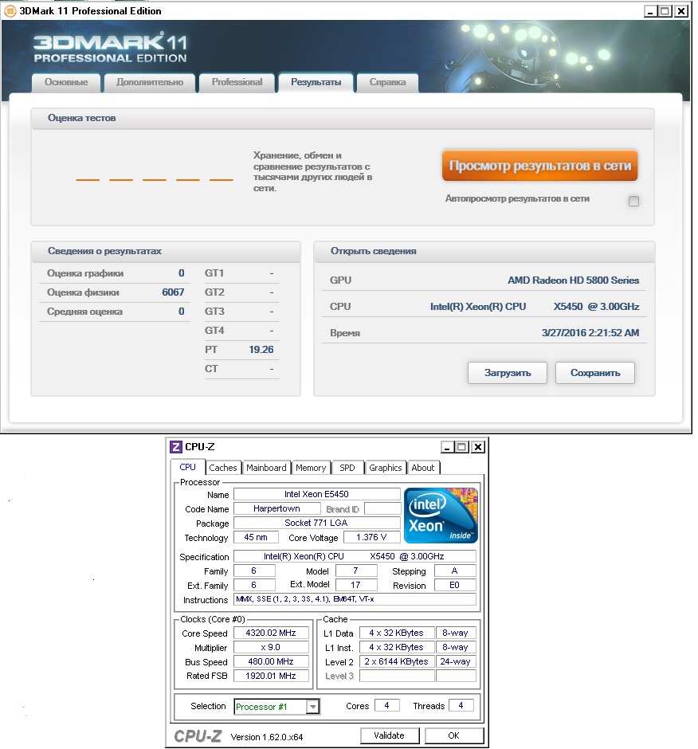Close the CPU-Z window
This screenshot has height=749, width=698.
click(x=478, y=447)
